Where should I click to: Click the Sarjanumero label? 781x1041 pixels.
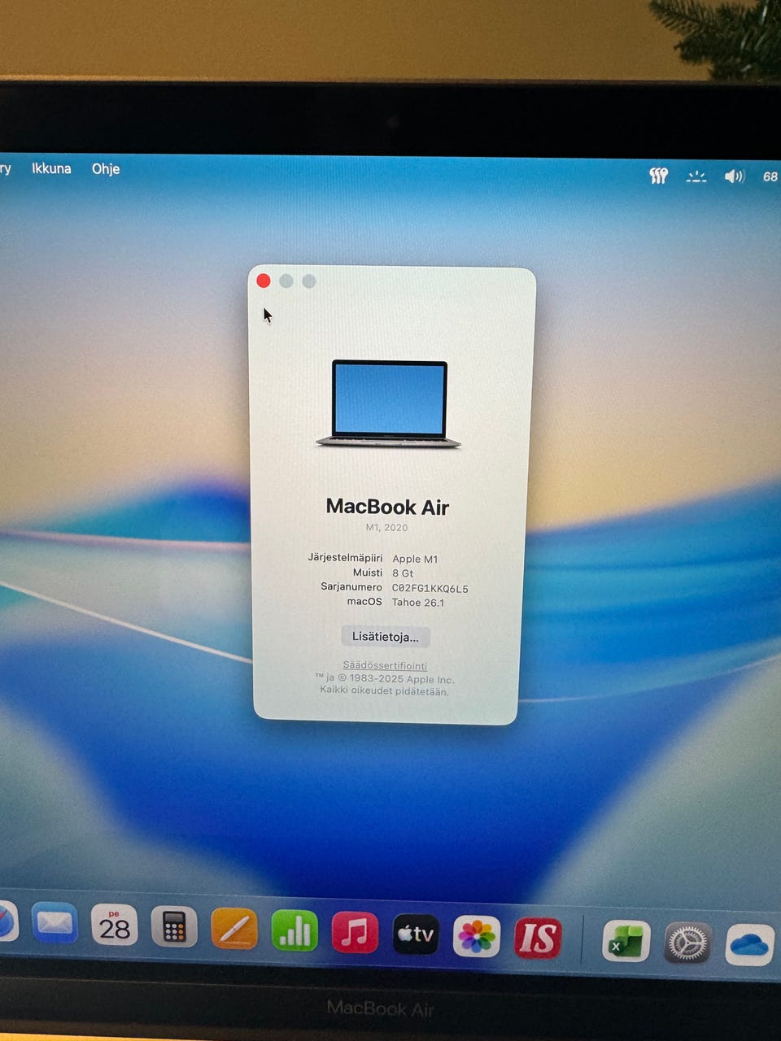pyautogui.click(x=351, y=587)
